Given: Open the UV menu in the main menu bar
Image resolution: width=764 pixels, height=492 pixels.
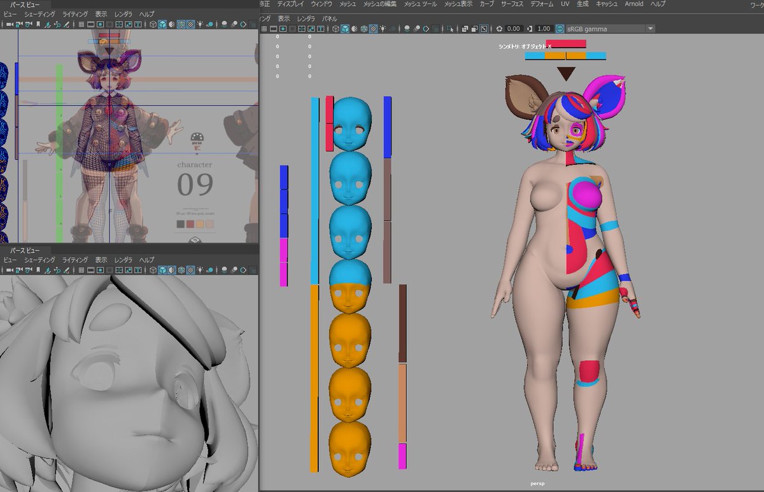Looking at the screenshot, I should [x=565, y=4].
